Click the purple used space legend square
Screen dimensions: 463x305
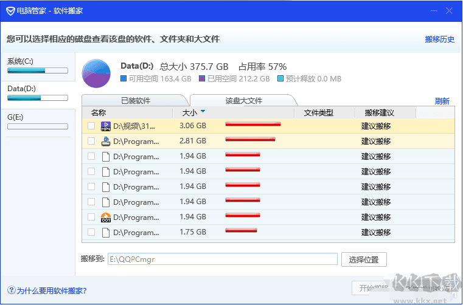click(x=201, y=79)
